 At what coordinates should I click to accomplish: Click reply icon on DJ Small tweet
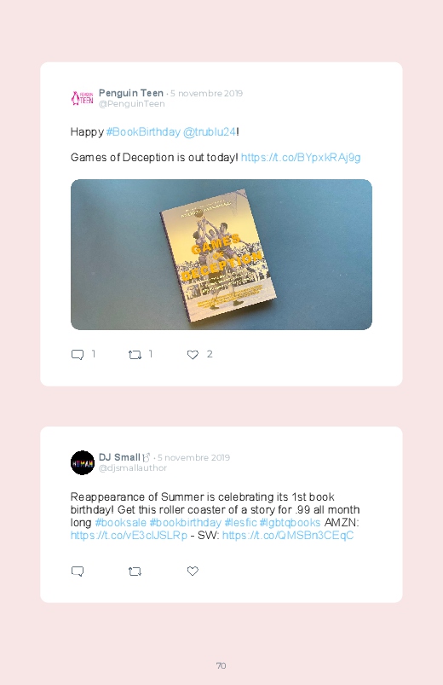click(78, 571)
